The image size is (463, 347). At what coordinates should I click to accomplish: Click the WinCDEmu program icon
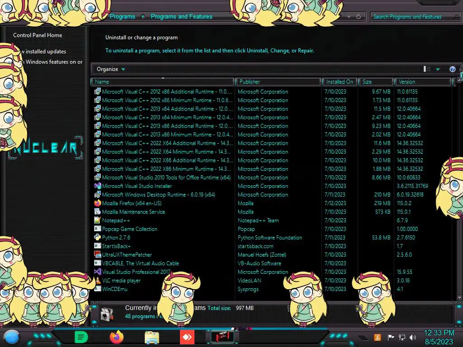[x=98, y=289]
